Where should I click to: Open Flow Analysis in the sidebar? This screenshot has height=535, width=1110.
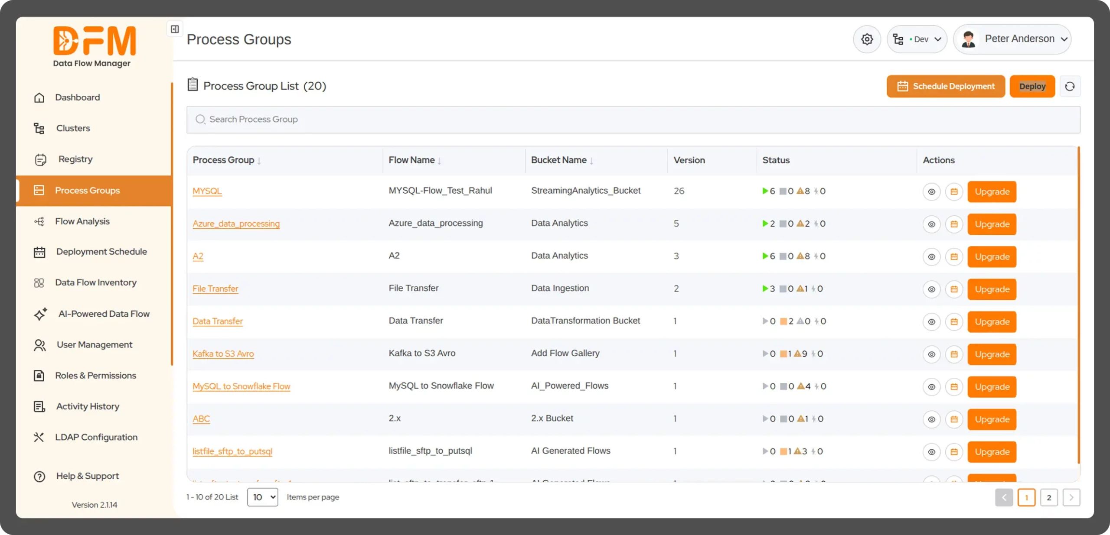(x=82, y=221)
